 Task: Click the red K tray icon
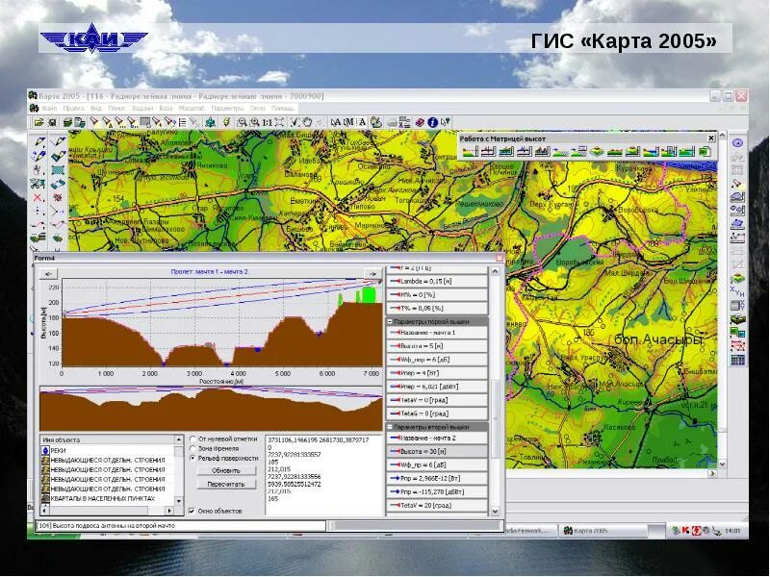[686, 531]
